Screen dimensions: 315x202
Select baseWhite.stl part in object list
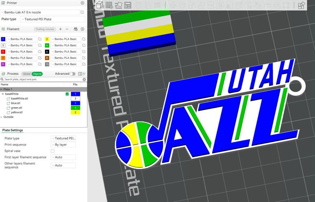(19, 98)
